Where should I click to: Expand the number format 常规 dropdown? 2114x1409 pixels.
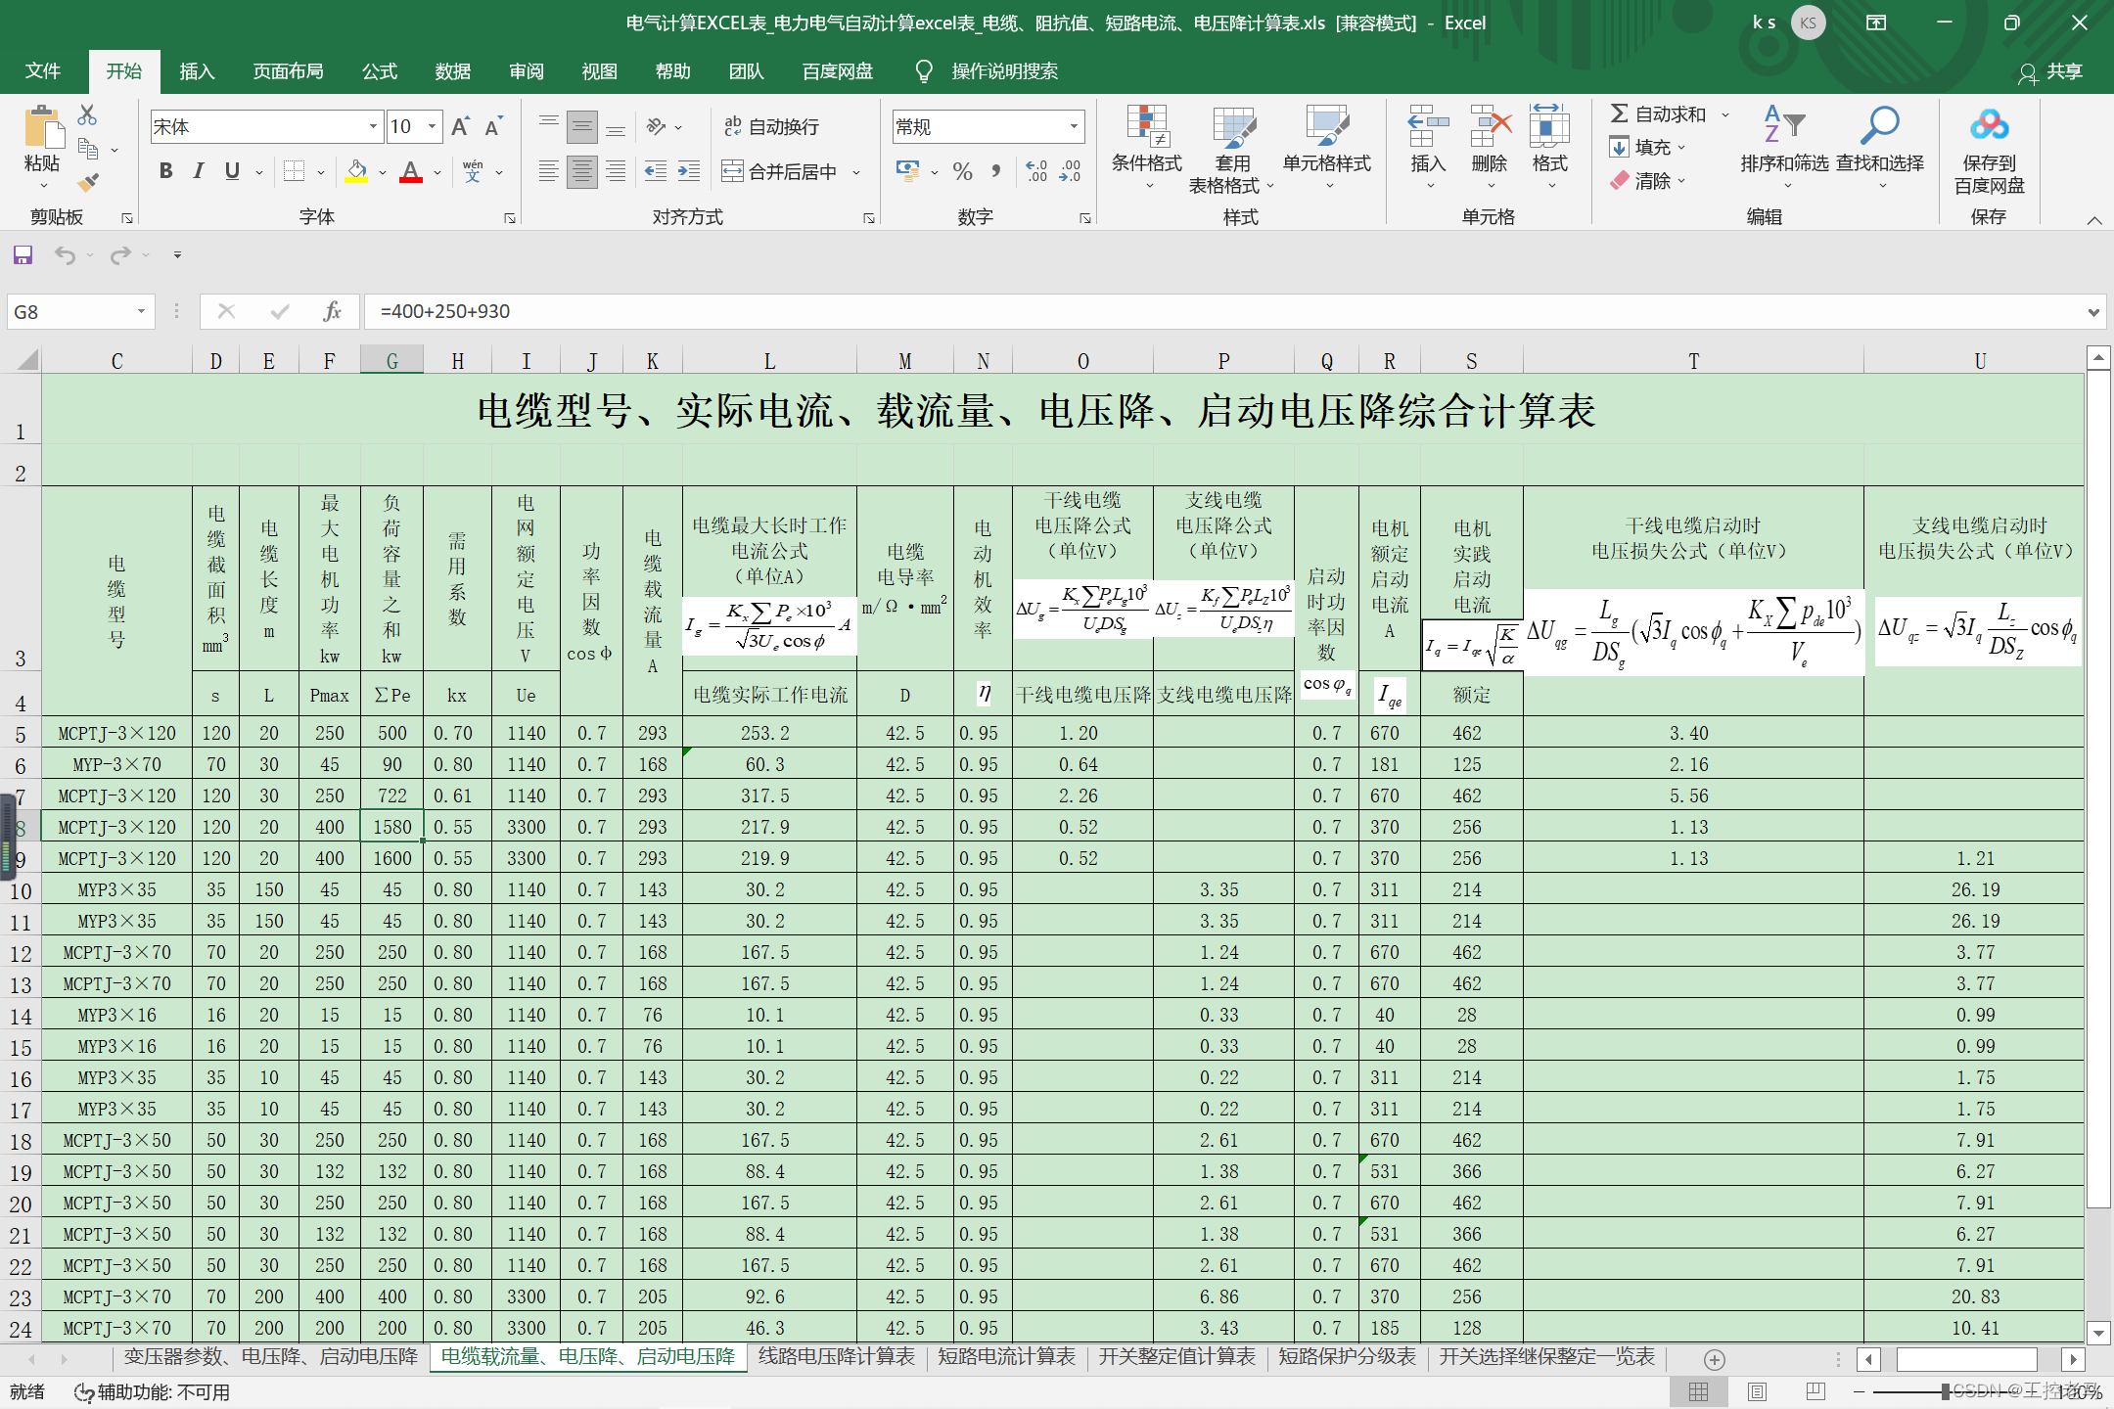[1074, 126]
